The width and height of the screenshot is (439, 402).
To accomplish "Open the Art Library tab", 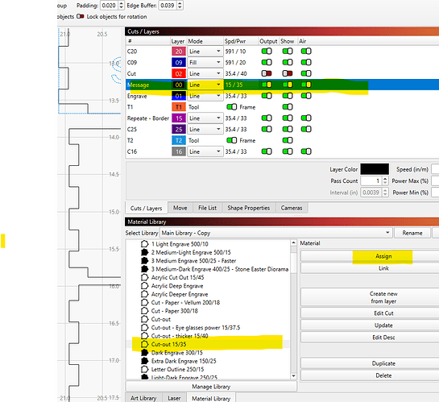I will click(x=143, y=398).
